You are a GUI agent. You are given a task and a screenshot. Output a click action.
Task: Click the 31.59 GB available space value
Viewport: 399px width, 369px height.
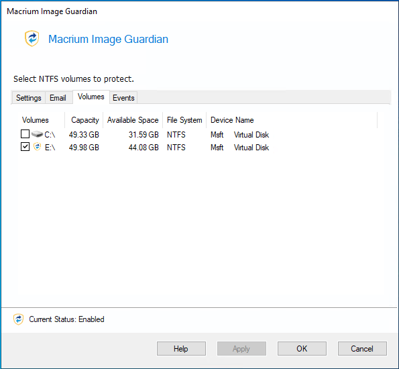tap(144, 135)
